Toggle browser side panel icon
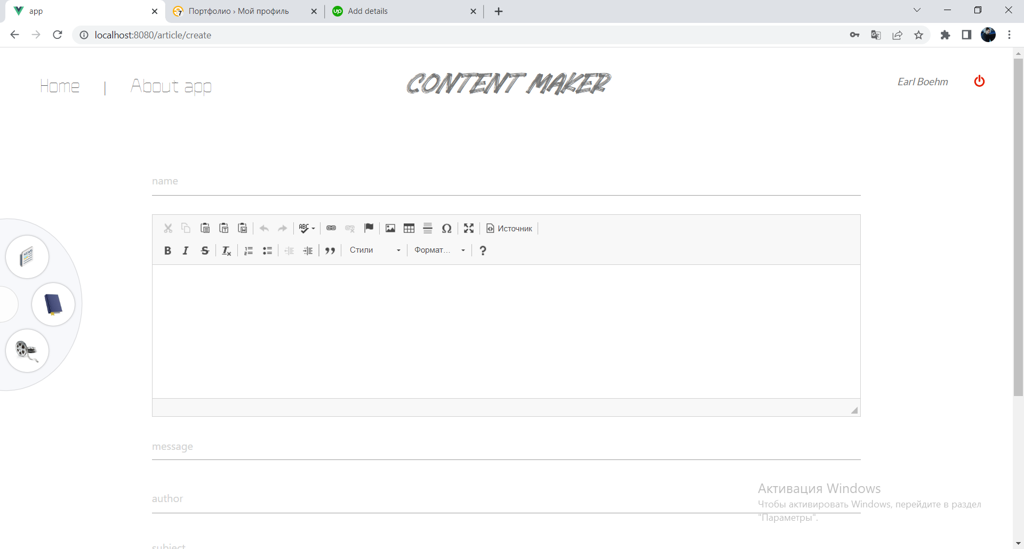 966,35
